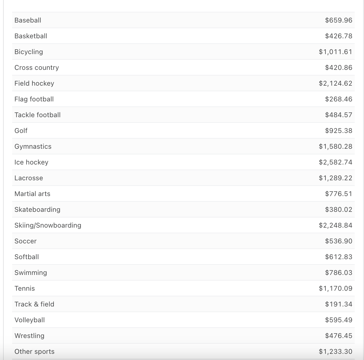Select Field hockey in the table
Screen dimensions: 364x360
pyautogui.click(x=34, y=83)
